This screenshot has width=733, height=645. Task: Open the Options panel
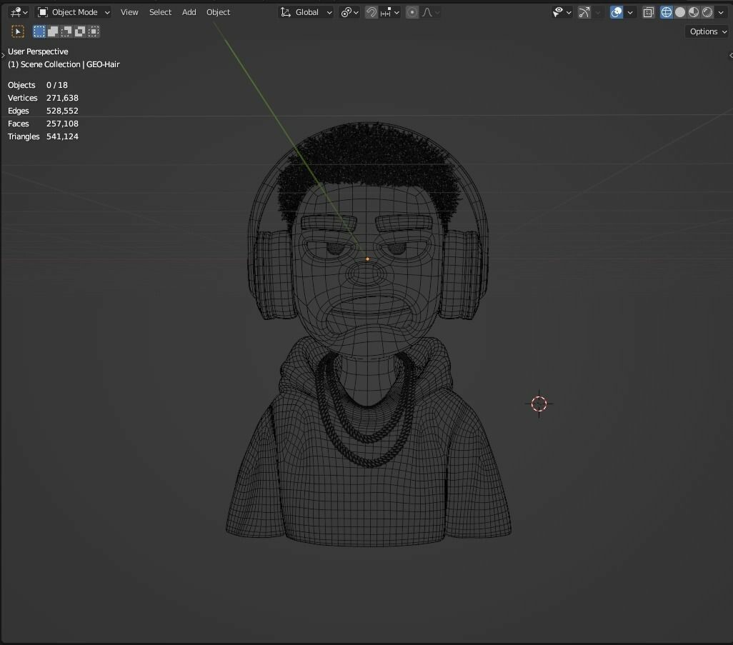tap(706, 31)
